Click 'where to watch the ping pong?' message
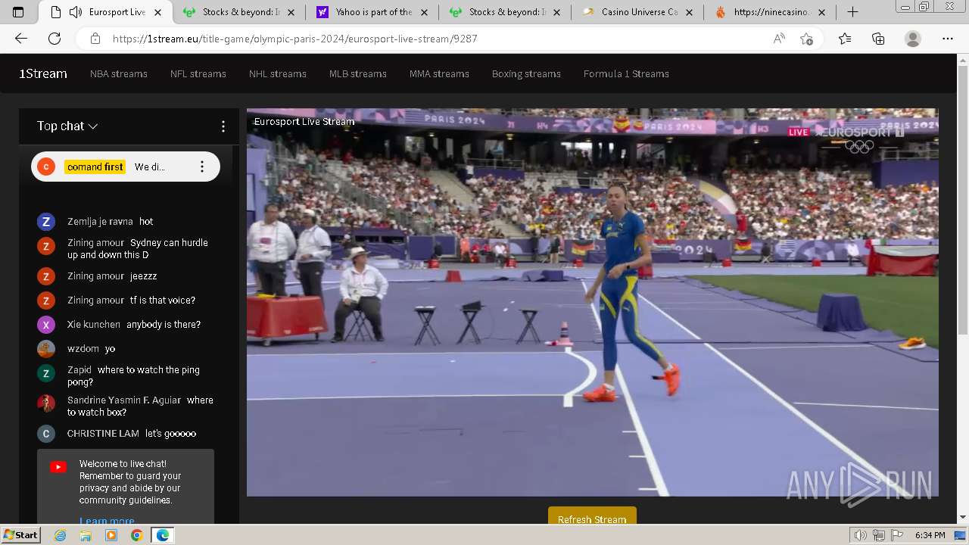The image size is (969, 545). (x=133, y=376)
